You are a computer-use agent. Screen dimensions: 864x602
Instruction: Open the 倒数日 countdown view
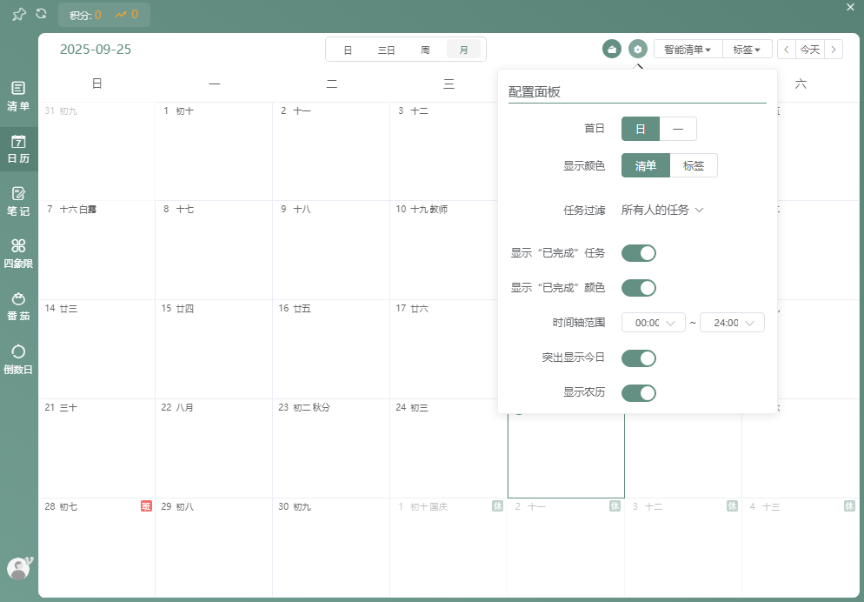[x=18, y=359]
